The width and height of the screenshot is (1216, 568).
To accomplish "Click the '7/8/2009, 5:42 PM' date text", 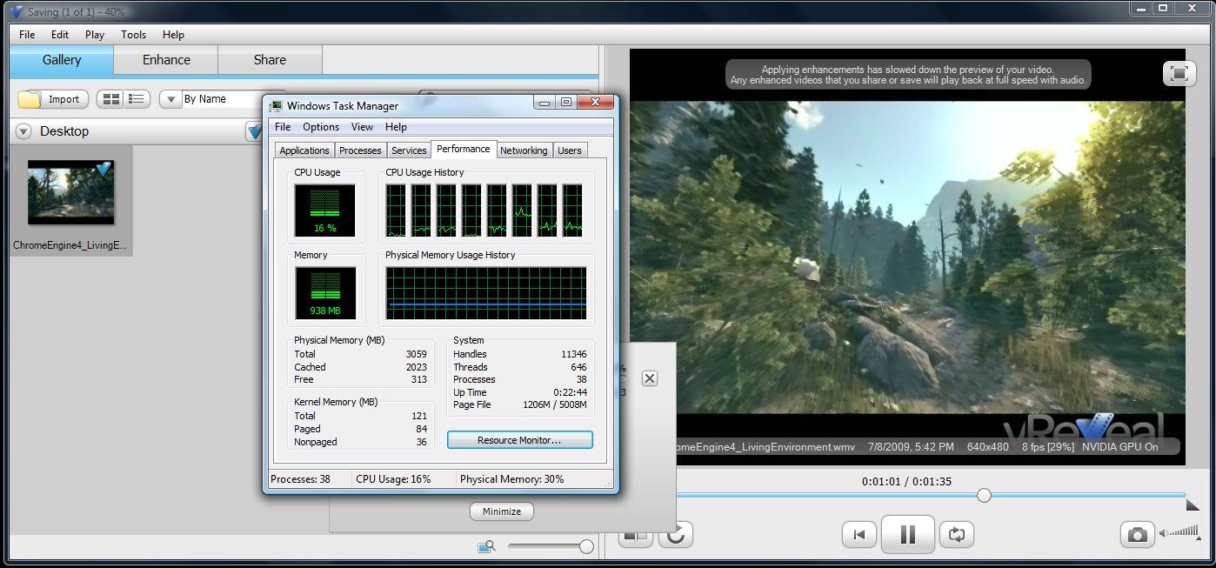I will (x=911, y=447).
